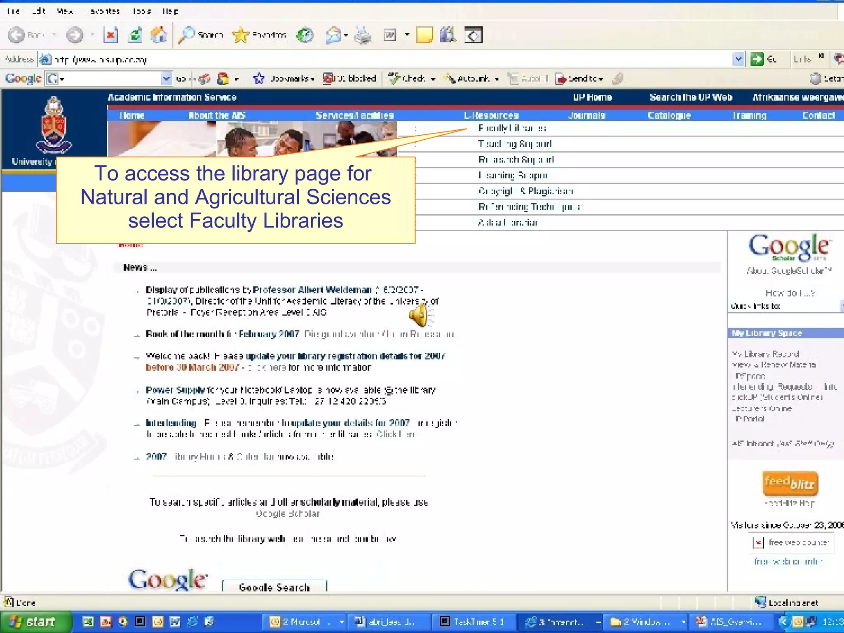The width and height of the screenshot is (844, 633).
Task: Open the Journals navigation tab
Action: pos(587,115)
